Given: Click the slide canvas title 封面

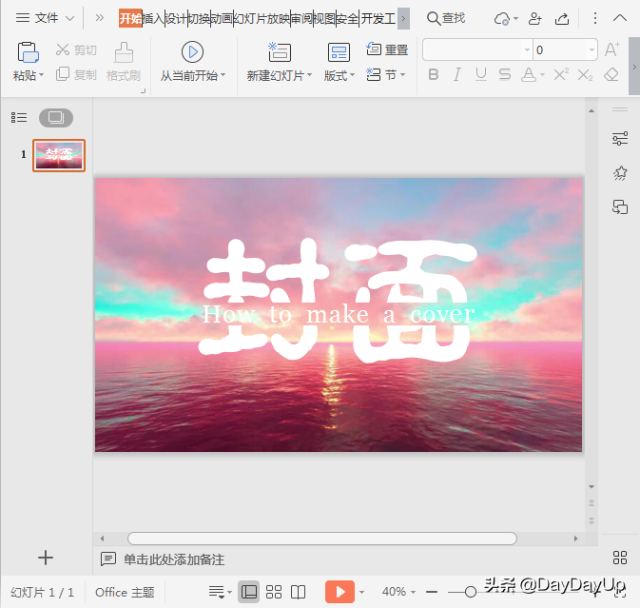Looking at the screenshot, I should tap(339, 300).
